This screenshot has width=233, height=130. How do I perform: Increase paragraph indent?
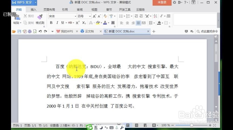tap(141, 16)
